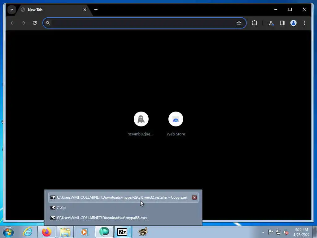Open Windows Media Player from taskbar
This screenshot has height=238, width=317.
pos(84,232)
